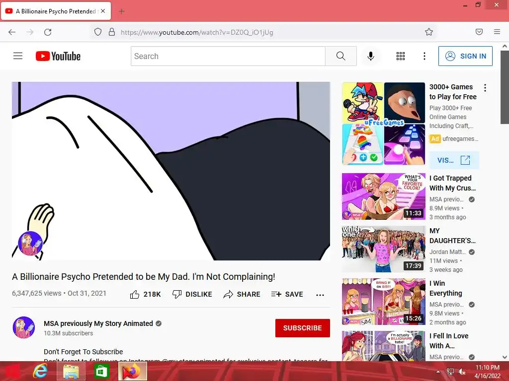Image resolution: width=509 pixels, height=381 pixels.
Task: Click the muted volume tray icon
Action: tap(462, 372)
